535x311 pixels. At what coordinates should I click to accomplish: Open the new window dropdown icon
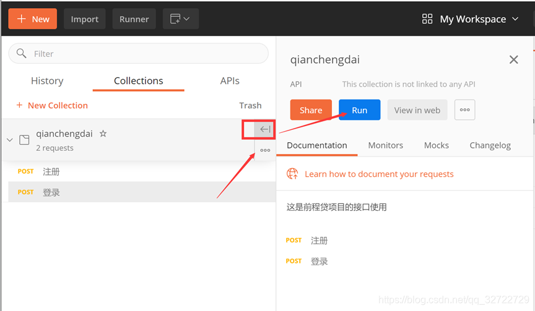(x=180, y=19)
